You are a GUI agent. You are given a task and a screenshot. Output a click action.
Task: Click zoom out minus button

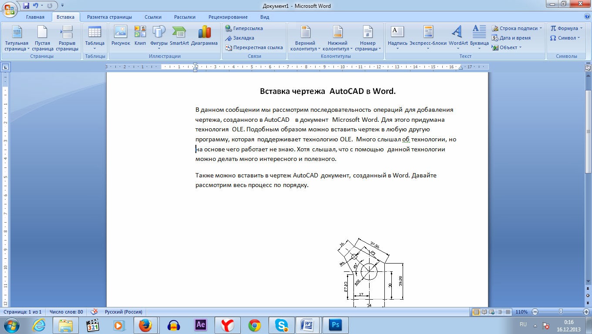tap(535, 312)
